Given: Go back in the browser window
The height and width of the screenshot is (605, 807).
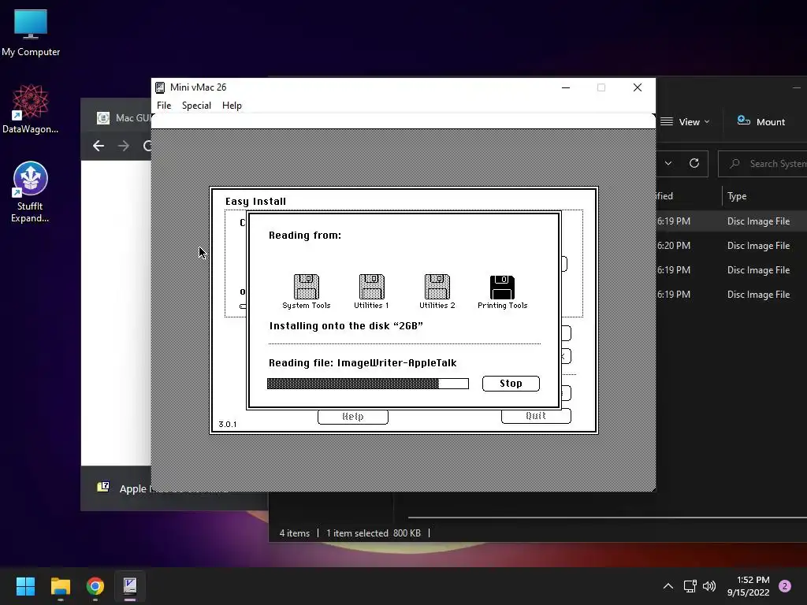Looking at the screenshot, I should [x=99, y=146].
